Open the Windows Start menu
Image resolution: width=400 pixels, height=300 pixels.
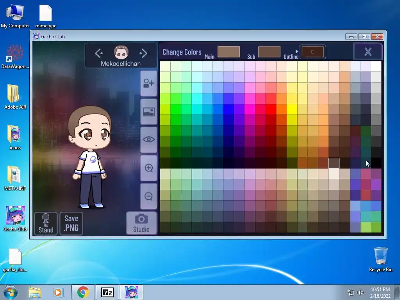click(11, 292)
